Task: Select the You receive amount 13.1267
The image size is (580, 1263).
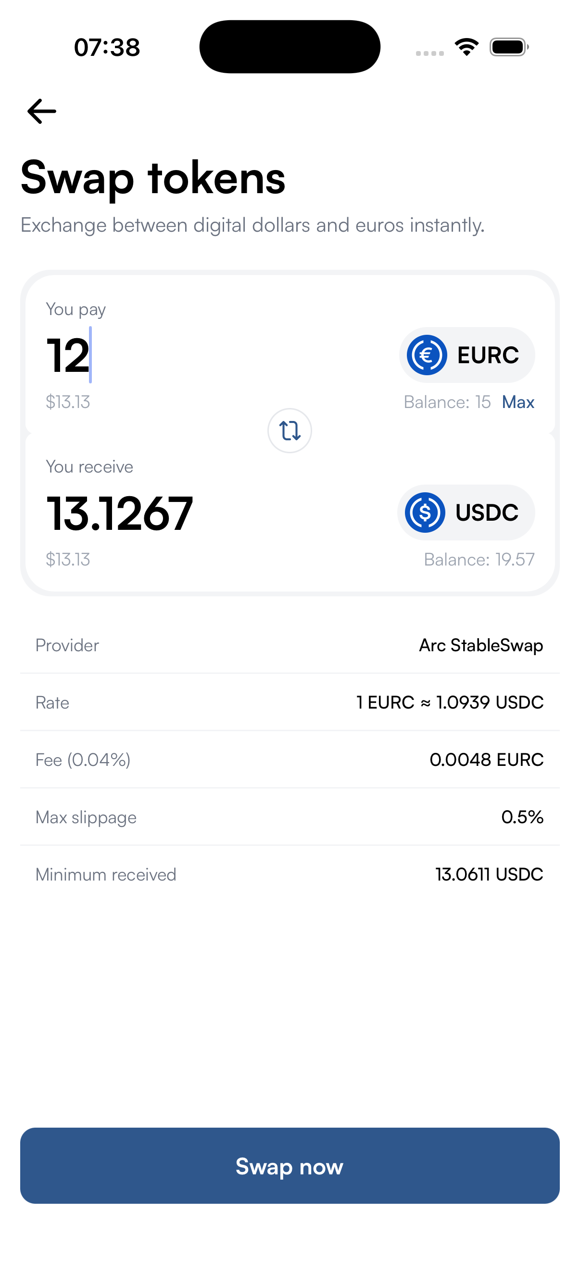Action: pos(119,513)
